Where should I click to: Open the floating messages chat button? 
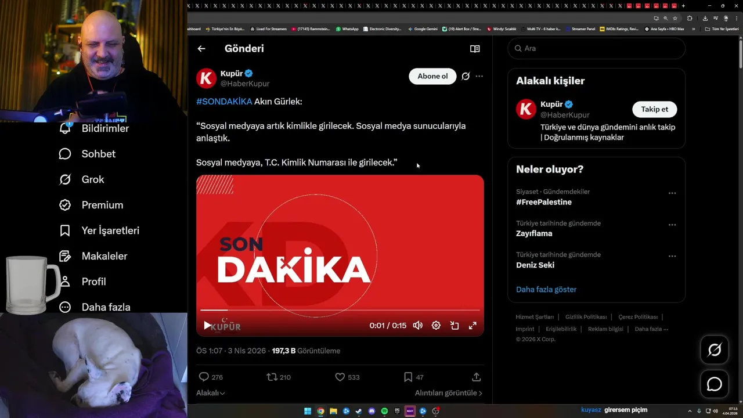pyautogui.click(x=715, y=384)
